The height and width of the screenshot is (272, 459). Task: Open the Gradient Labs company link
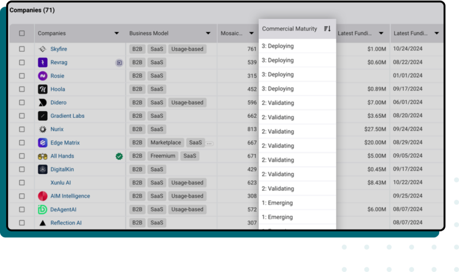tap(67, 116)
